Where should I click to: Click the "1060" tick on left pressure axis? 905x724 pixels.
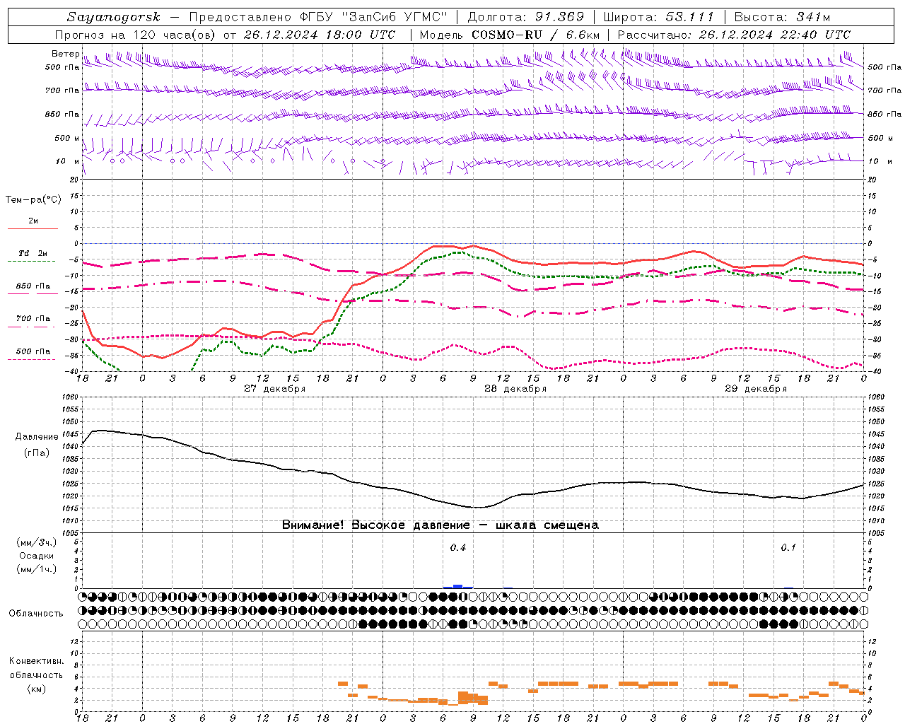(x=69, y=397)
